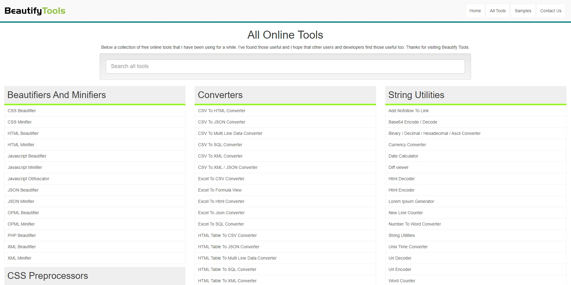Open Base64 Encode / Decode tool
The height and width of the screenshot is (285, 571).
[x=413, y=122]
